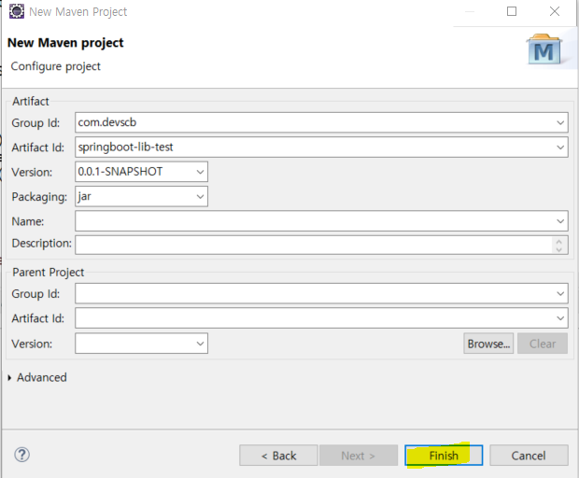Viewport: 579px width, 478px height.
Task: Open the Artifact Id springboot-lib-test dropdown arrow
Action: [x=559, y=148]
